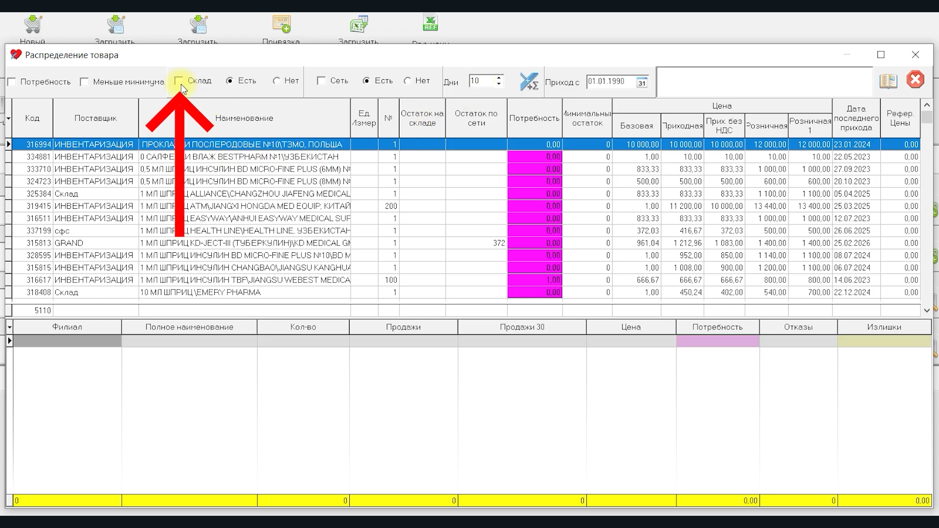
Task: Click the calculate sum (+Σ) icon
Action: (x=529, y=82)
